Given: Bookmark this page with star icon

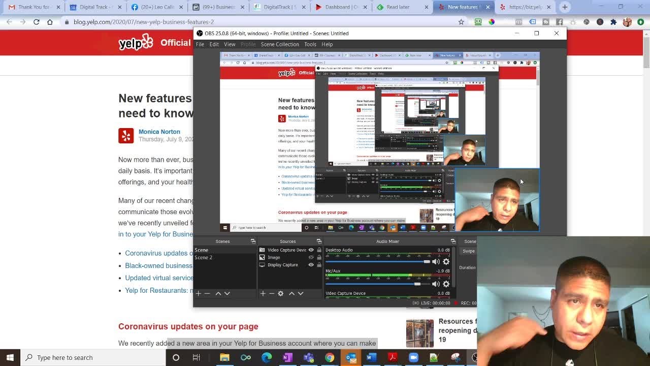Looking at the screenshot, I should pyautogui.click(x=461, y=22).
